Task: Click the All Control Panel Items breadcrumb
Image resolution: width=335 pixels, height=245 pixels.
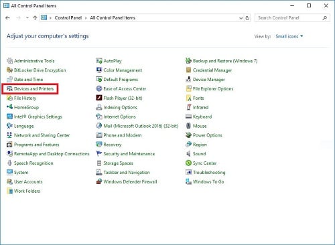Action: click(x=113, y=18)
